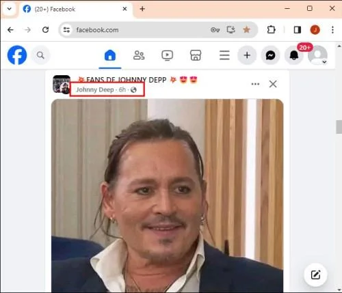Install app icon in address bar

[231, 30]
